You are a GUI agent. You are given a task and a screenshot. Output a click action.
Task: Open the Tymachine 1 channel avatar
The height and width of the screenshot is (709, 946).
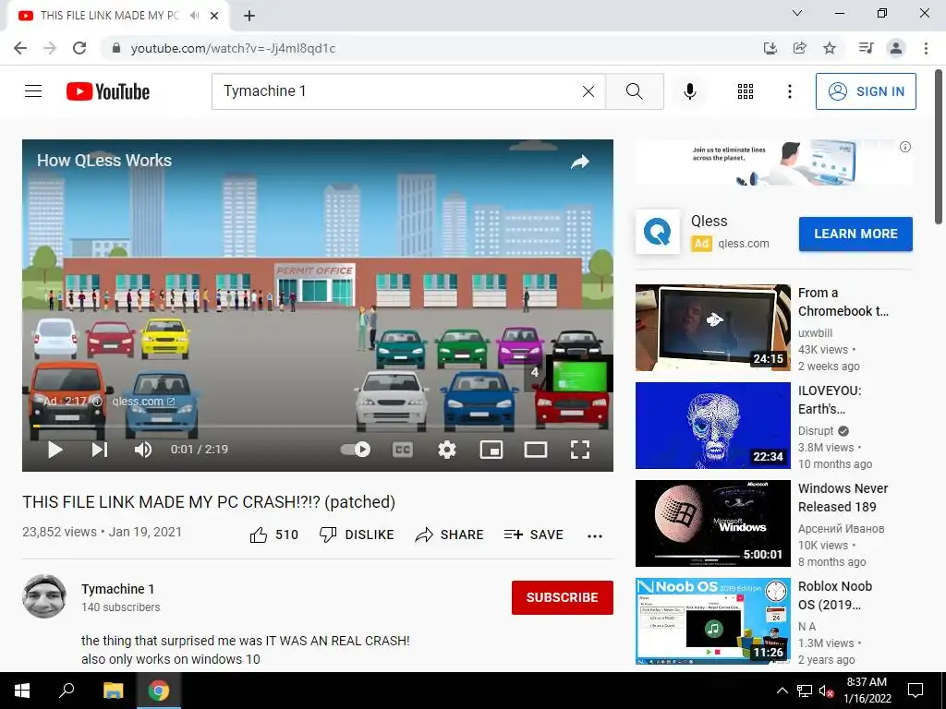(44, 597)
